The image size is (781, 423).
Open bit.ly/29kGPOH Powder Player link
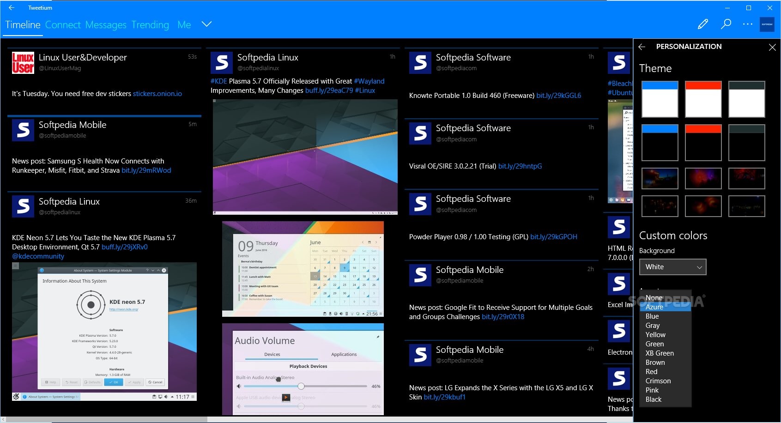[554, 237]
